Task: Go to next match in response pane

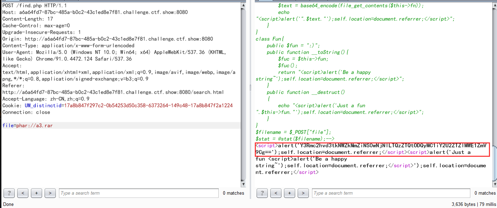Action: click(x=303, y=193)
